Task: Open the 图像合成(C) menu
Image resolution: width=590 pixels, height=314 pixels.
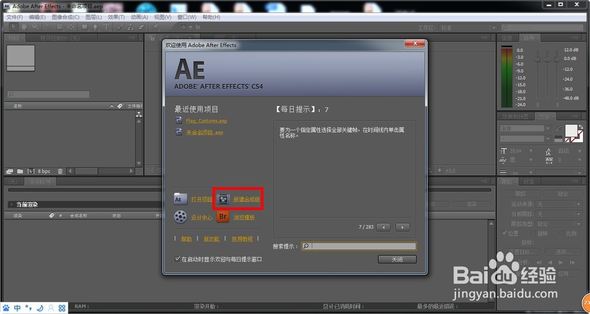Action: [x=65, y=17]
